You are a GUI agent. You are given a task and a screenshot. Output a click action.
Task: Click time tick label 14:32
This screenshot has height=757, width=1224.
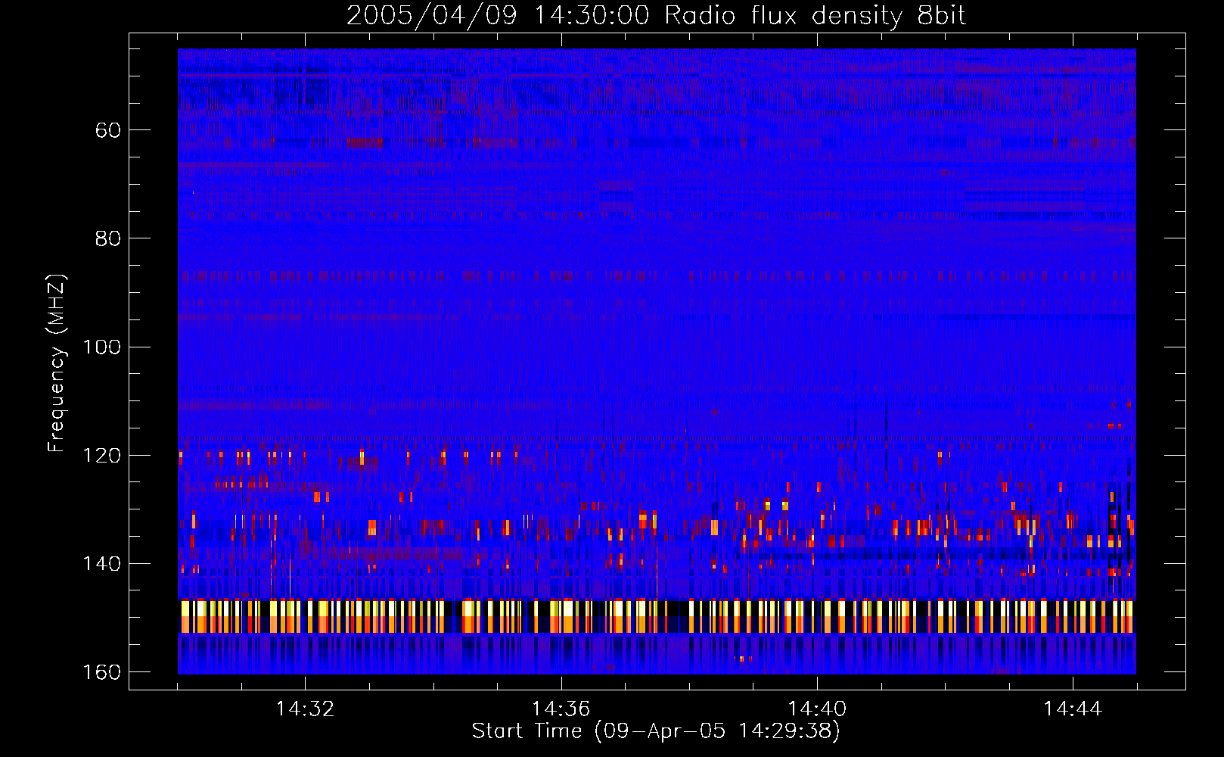(305, 709)
